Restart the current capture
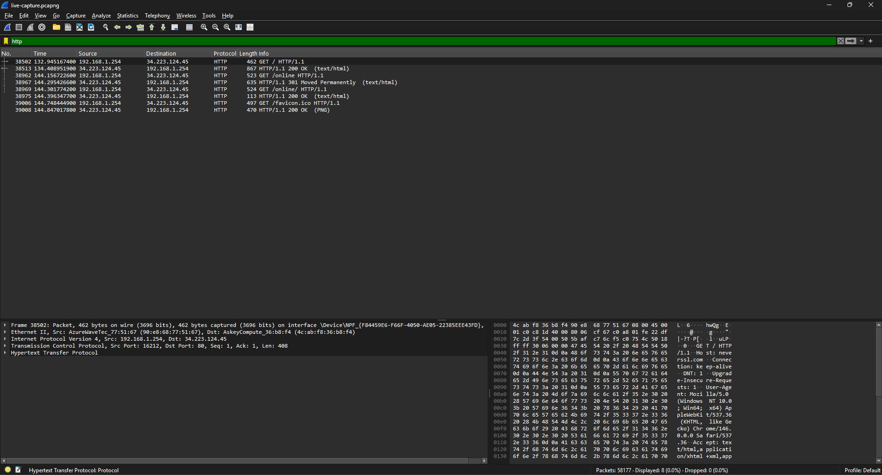The height and width of the screenshot is (475, 882). point(30,27)
